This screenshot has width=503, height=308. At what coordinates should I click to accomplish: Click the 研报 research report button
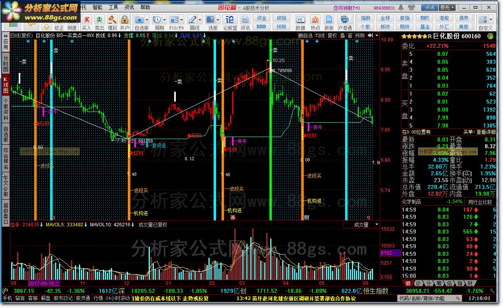click(x=281, y=18)
